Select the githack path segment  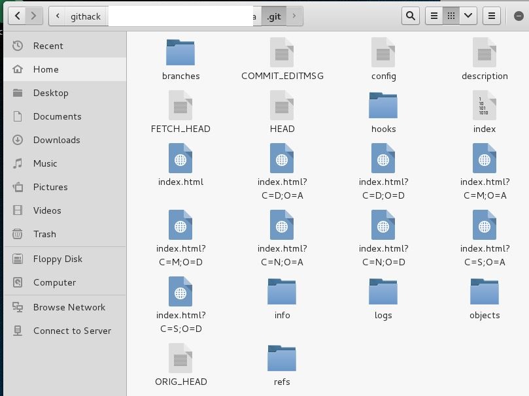[85, 16]
